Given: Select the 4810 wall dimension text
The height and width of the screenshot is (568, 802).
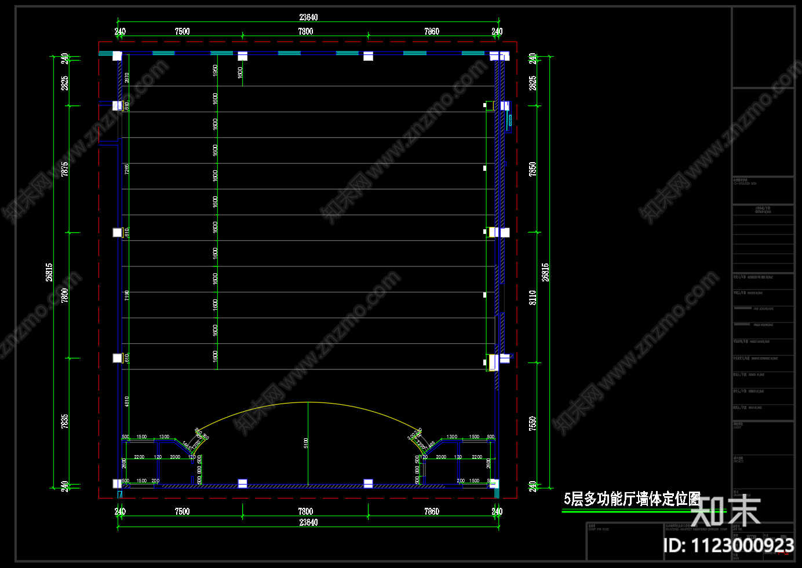Looking at the screenshot, I should [127, 401].
